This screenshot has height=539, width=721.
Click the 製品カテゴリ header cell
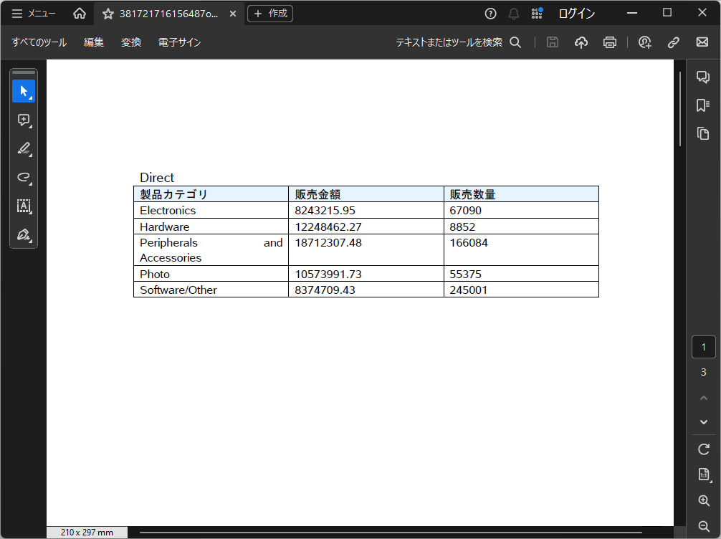(x=211, y=194)
